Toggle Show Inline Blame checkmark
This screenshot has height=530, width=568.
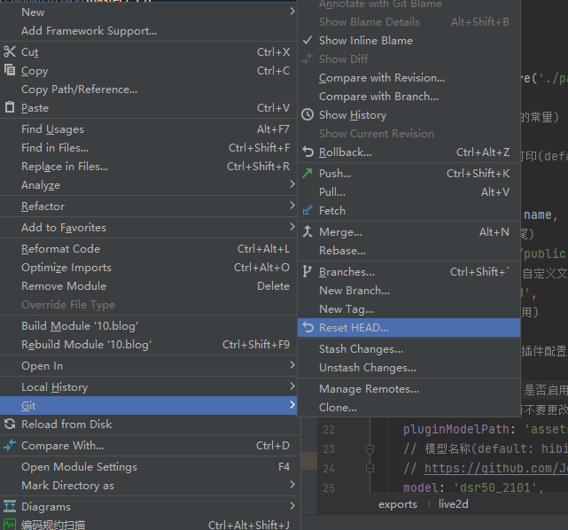pos(307,40)
